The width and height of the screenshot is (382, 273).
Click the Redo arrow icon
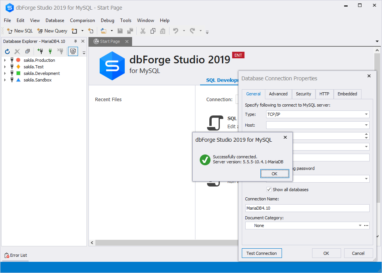192,31
